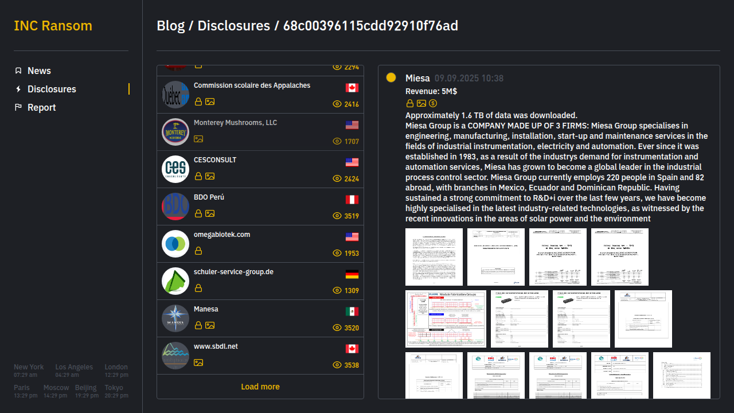
Task: Click Canada flag on Commission scolaire row
Action: click(352, 88)
